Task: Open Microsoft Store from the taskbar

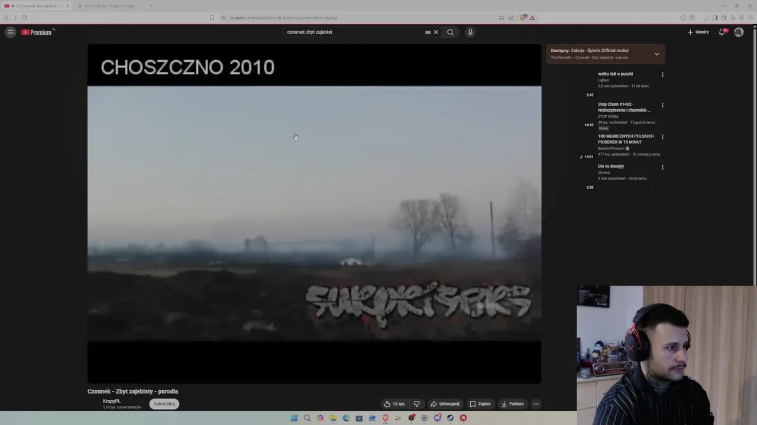Action: 359,418
